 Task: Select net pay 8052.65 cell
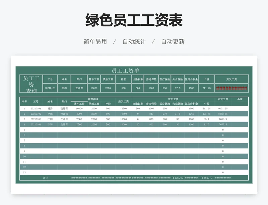[223, 114]
